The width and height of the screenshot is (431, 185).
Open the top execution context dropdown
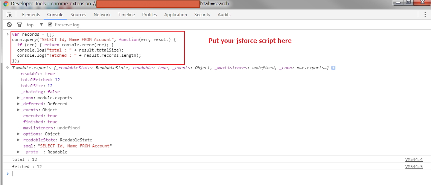tap(35, 25)
